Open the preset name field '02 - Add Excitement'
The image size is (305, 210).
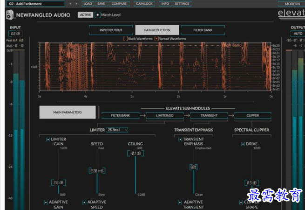35,4
